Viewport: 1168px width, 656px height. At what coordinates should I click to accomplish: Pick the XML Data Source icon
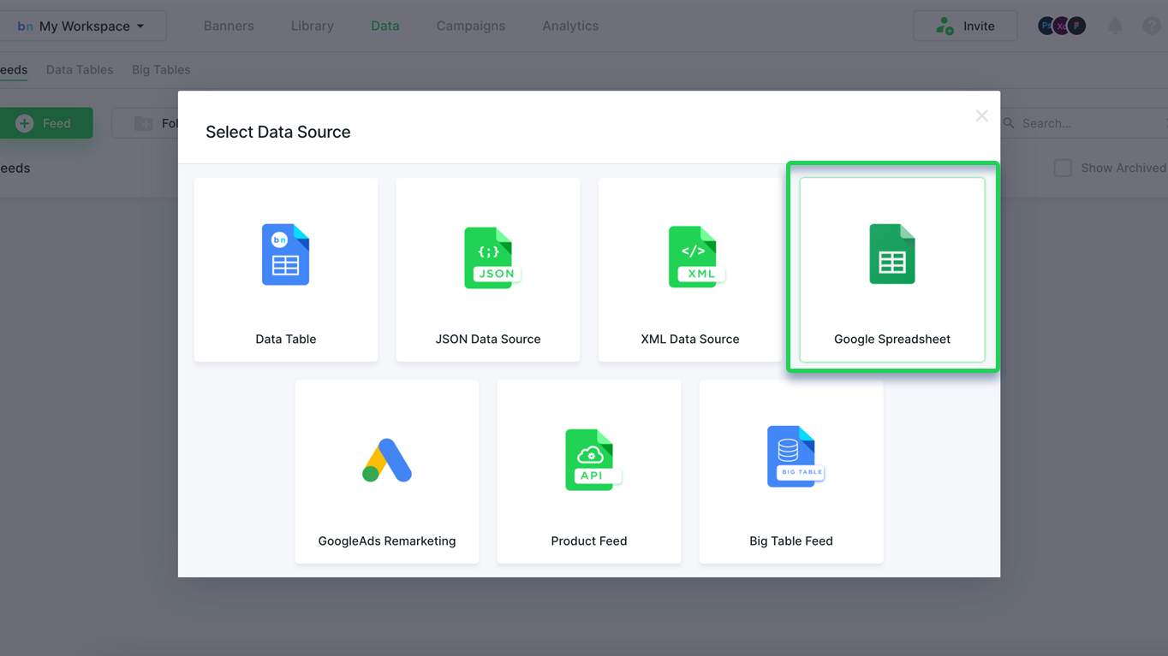click(x=695, y=257)
